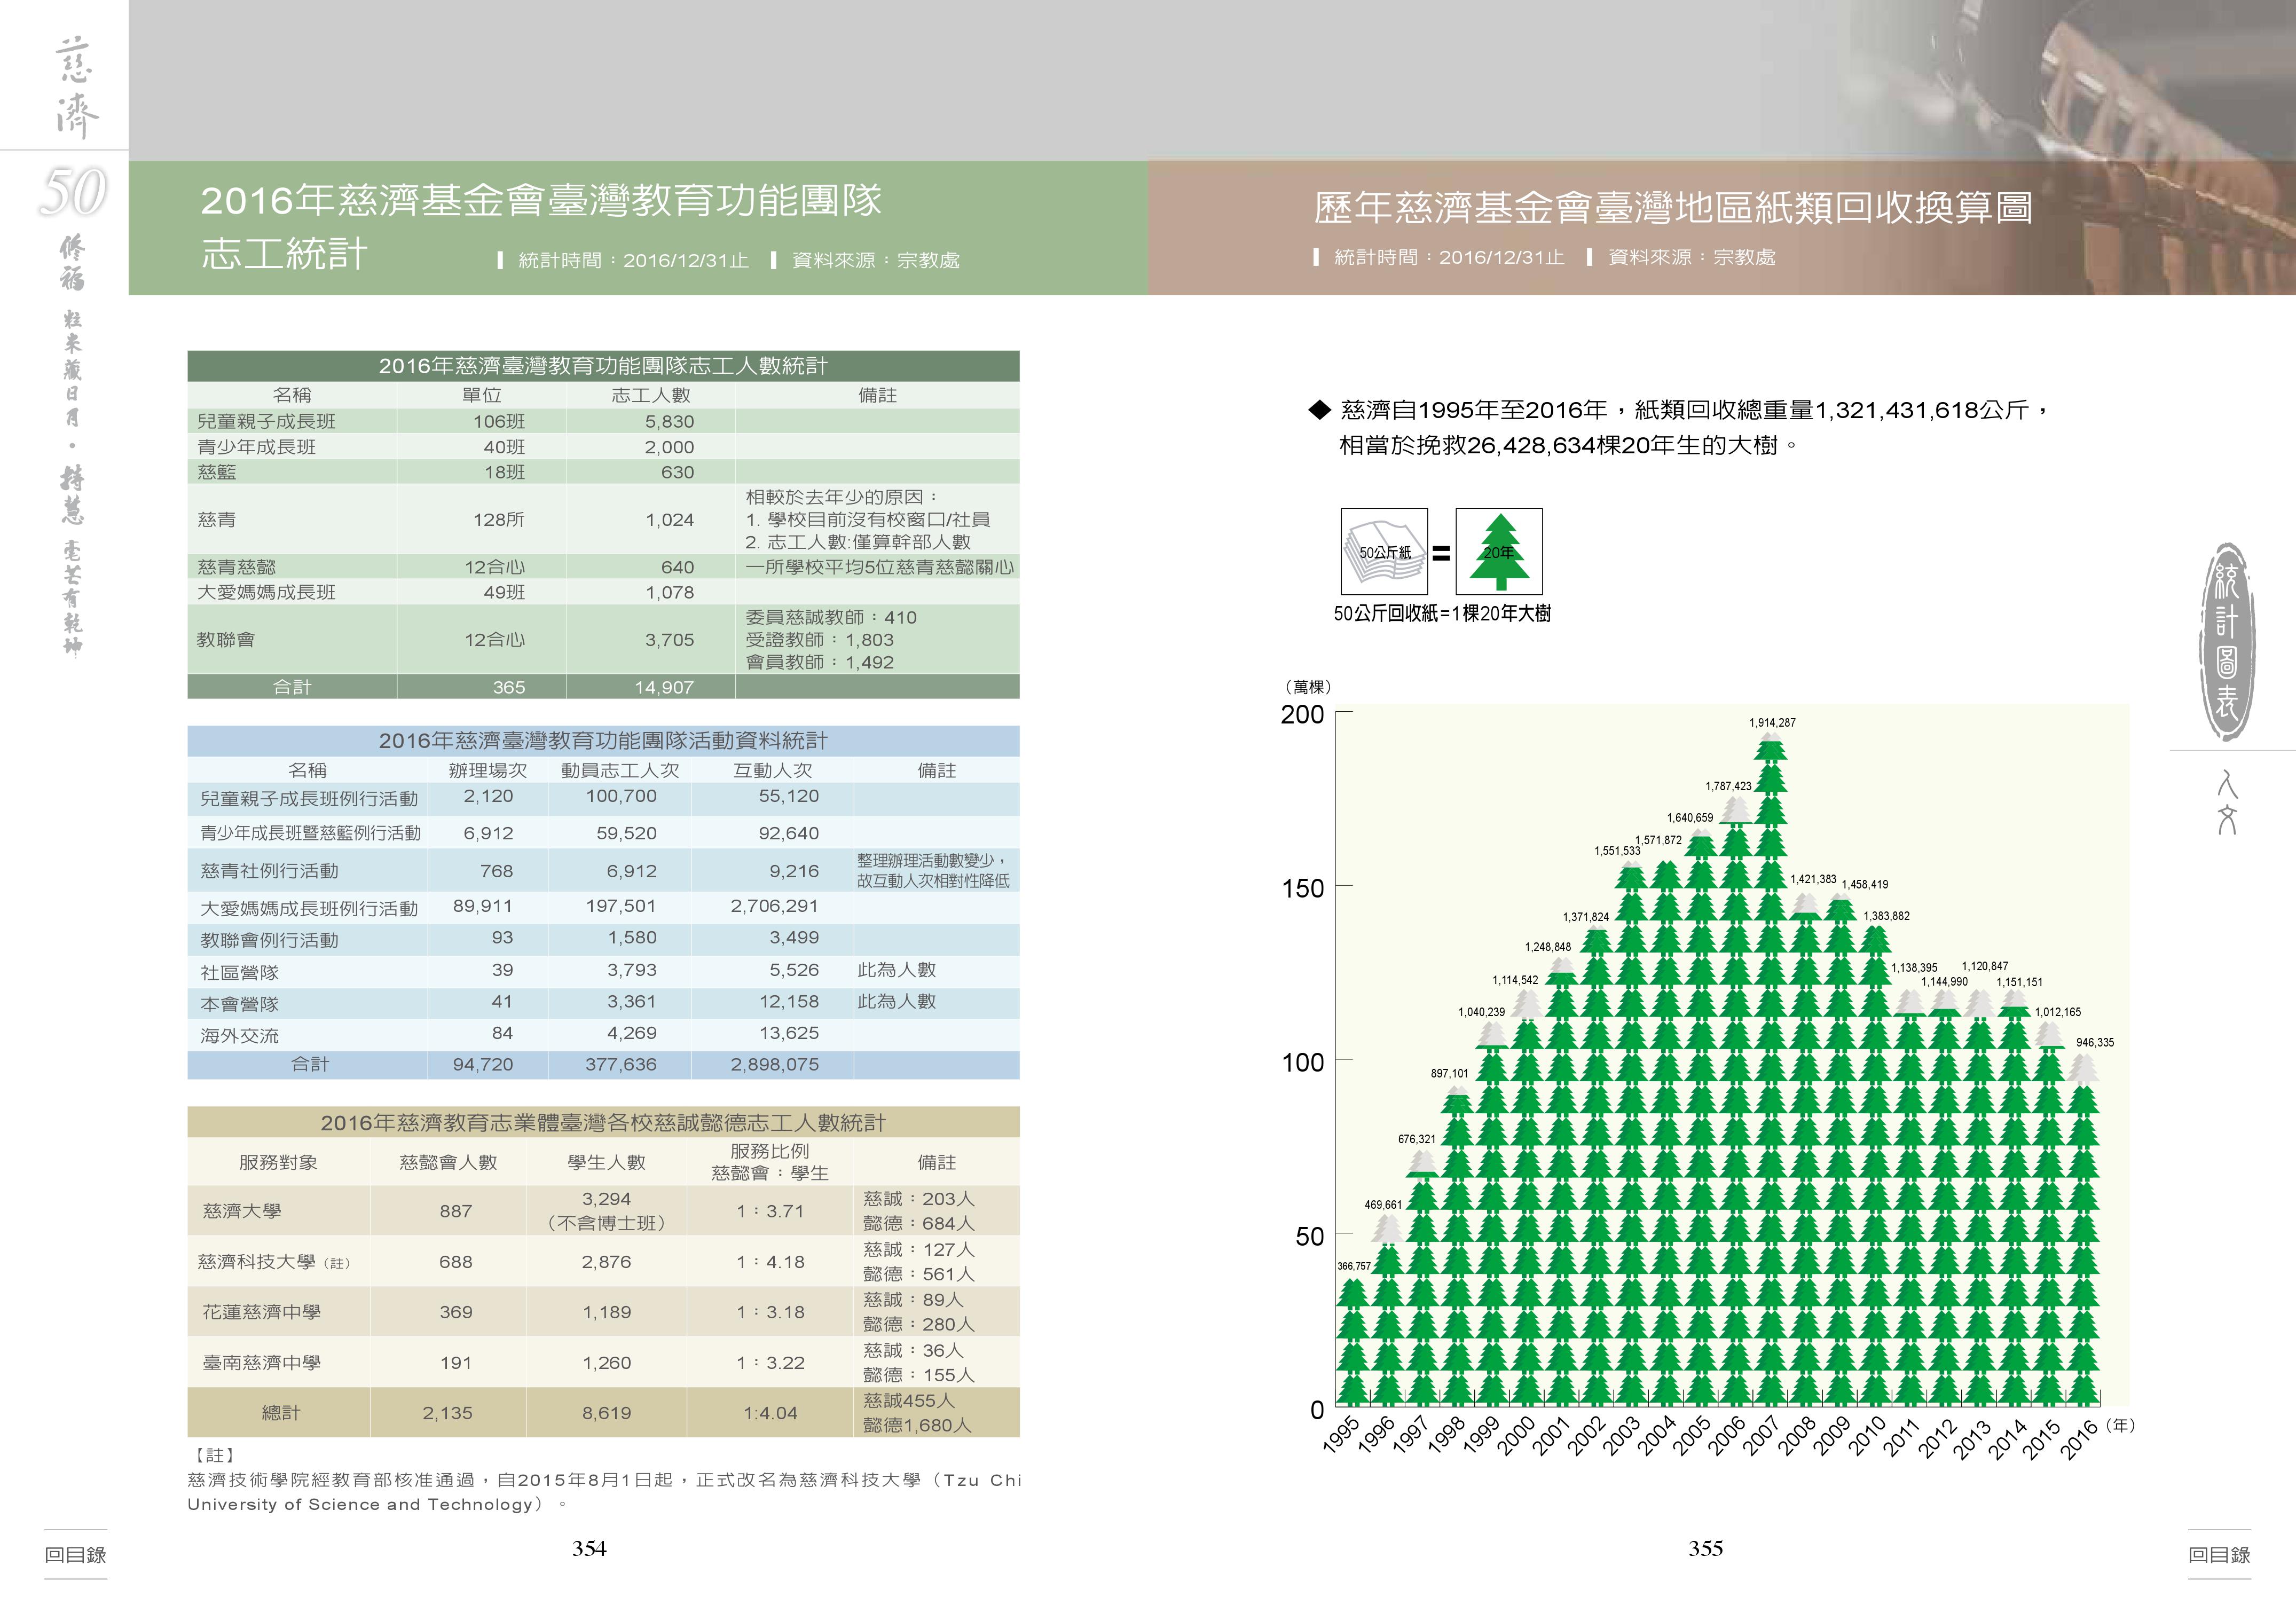The image size is (2296, 1621).
Task: Click the 3,705 value for 教聯會
Action: (669, 640)
